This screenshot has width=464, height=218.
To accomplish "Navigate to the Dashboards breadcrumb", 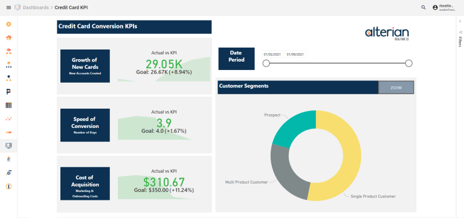I will (36, 8).
